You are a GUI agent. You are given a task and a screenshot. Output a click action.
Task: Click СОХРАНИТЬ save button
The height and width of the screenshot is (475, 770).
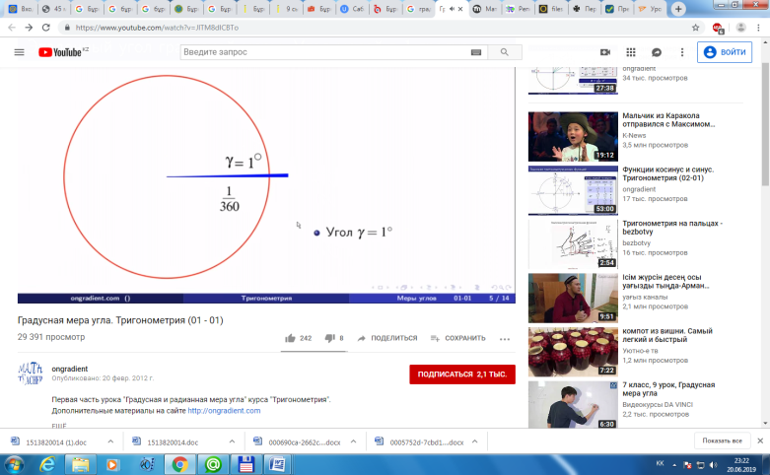click(x=457, y=338)
